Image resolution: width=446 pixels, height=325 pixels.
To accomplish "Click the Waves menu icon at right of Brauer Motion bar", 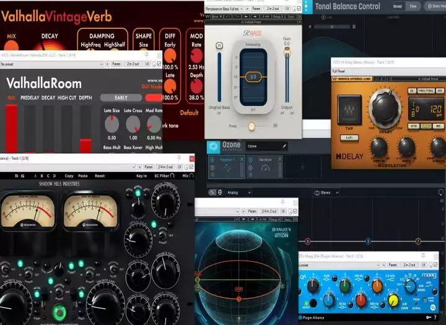I will [296, 219].
